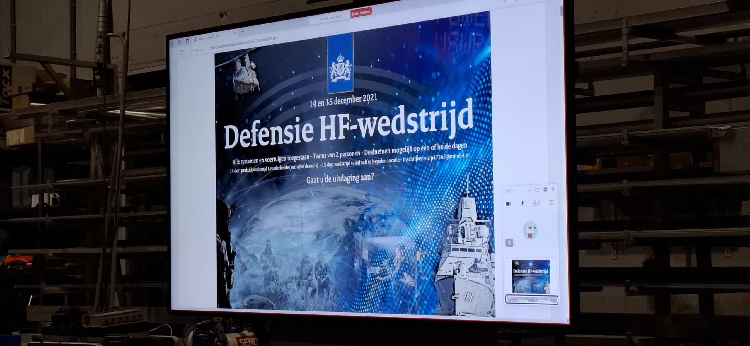Open the workspaces icon next to the profile
This screenshot has height=346, width=750.
180,42
